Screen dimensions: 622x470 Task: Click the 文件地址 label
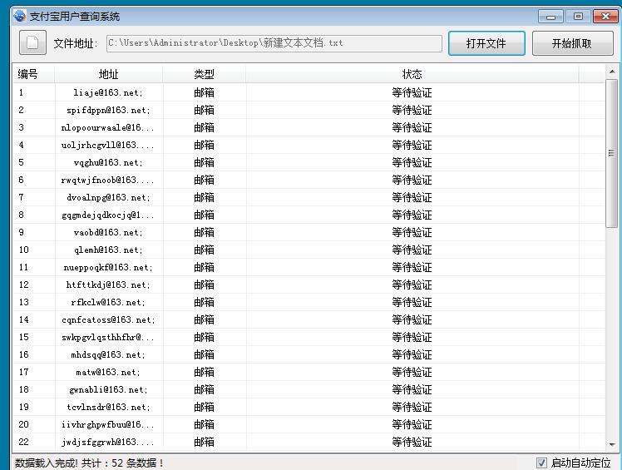coord(76,43)
